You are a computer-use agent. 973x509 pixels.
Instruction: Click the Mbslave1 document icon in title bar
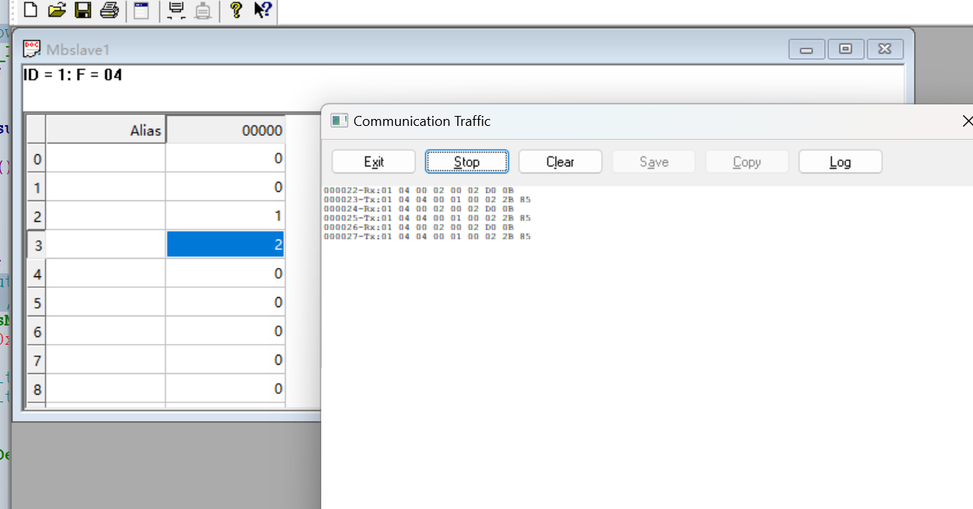pyautogui.click(x=32, y=49)
